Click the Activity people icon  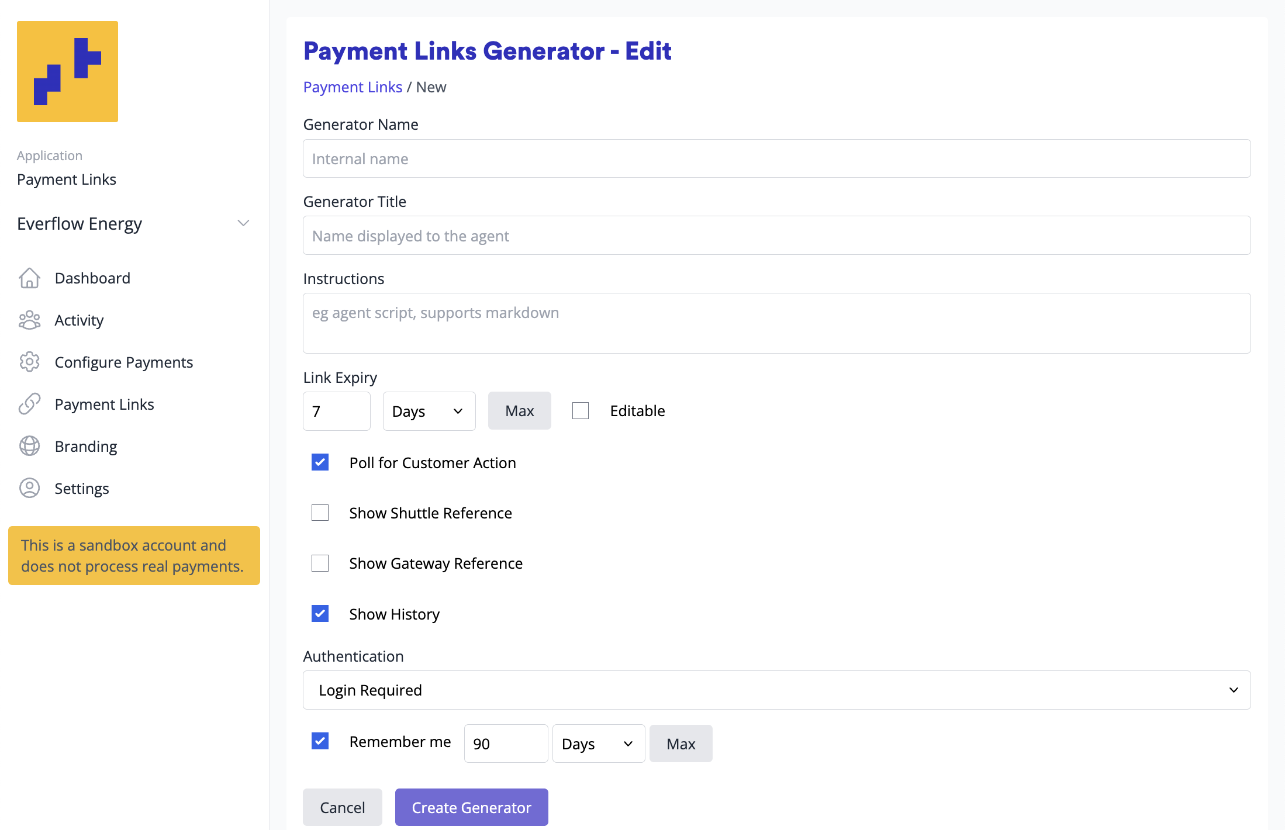click(x=29, y=320)
